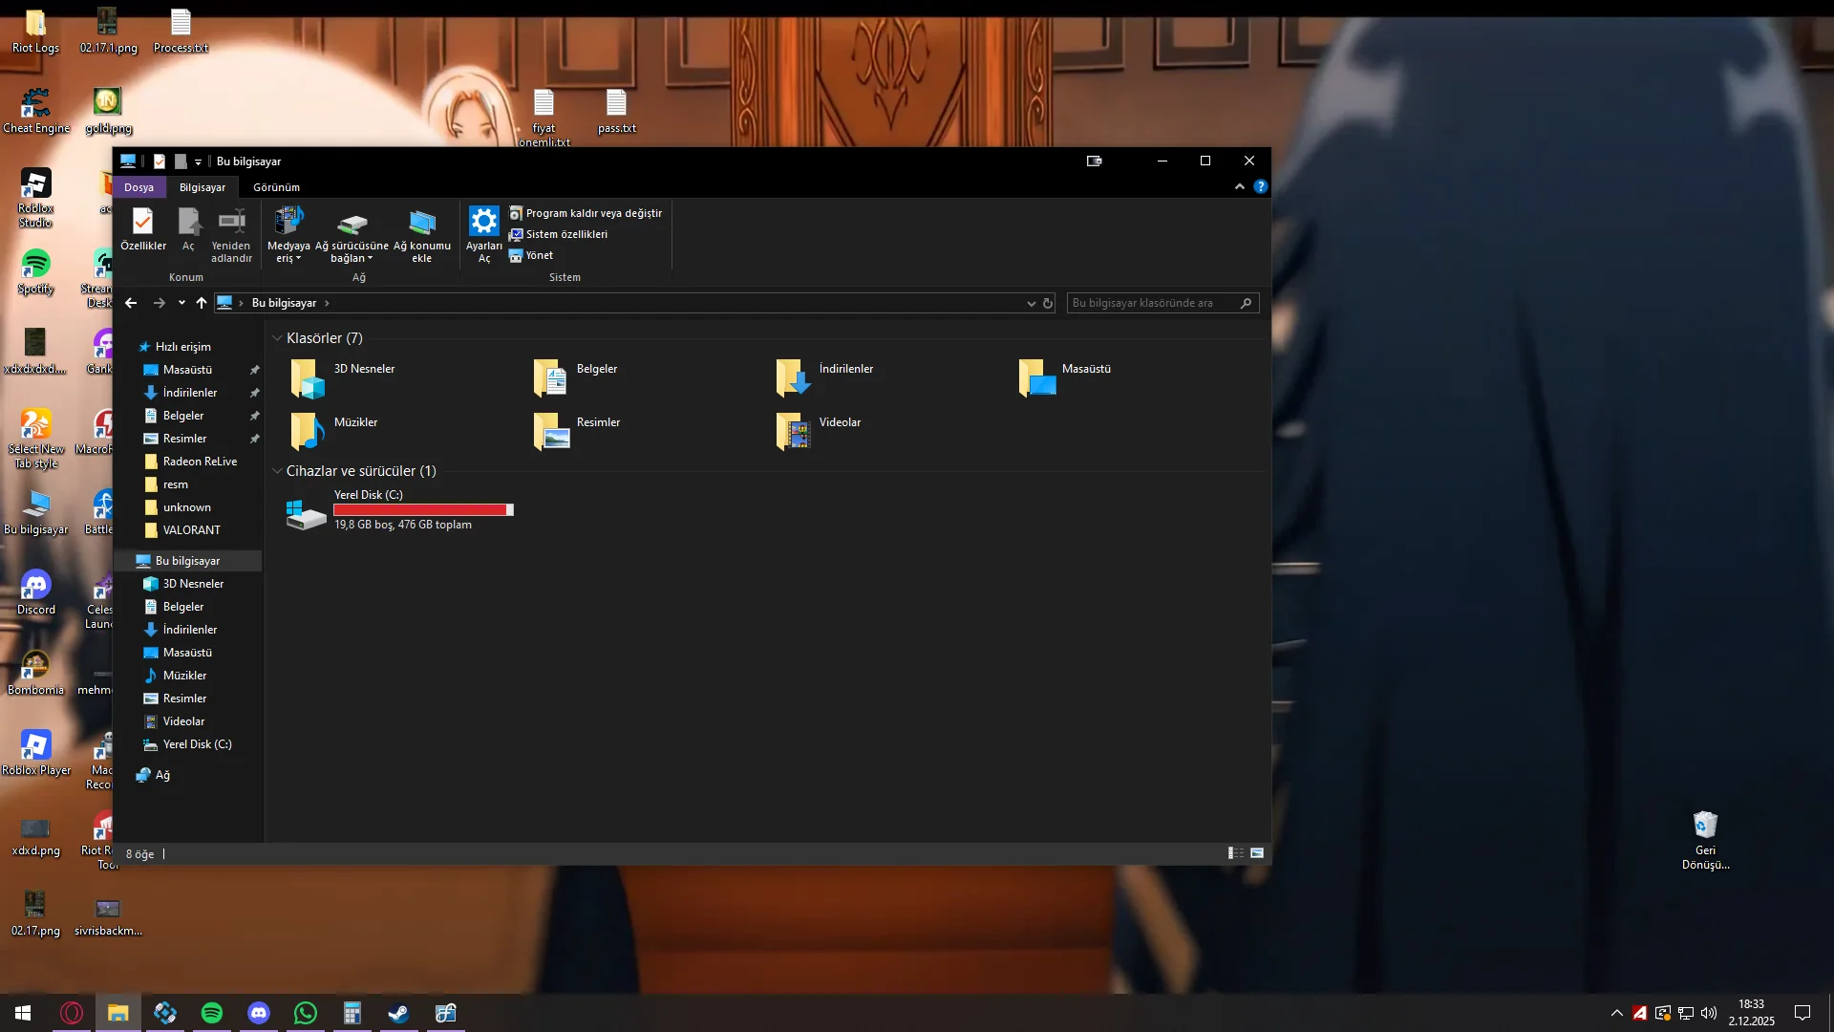Image resolution: width=1834 pixels, height=1032 pixels.
Task: Open the help question mark icon
Action: pyautogui.click(x=1261, y=187)
